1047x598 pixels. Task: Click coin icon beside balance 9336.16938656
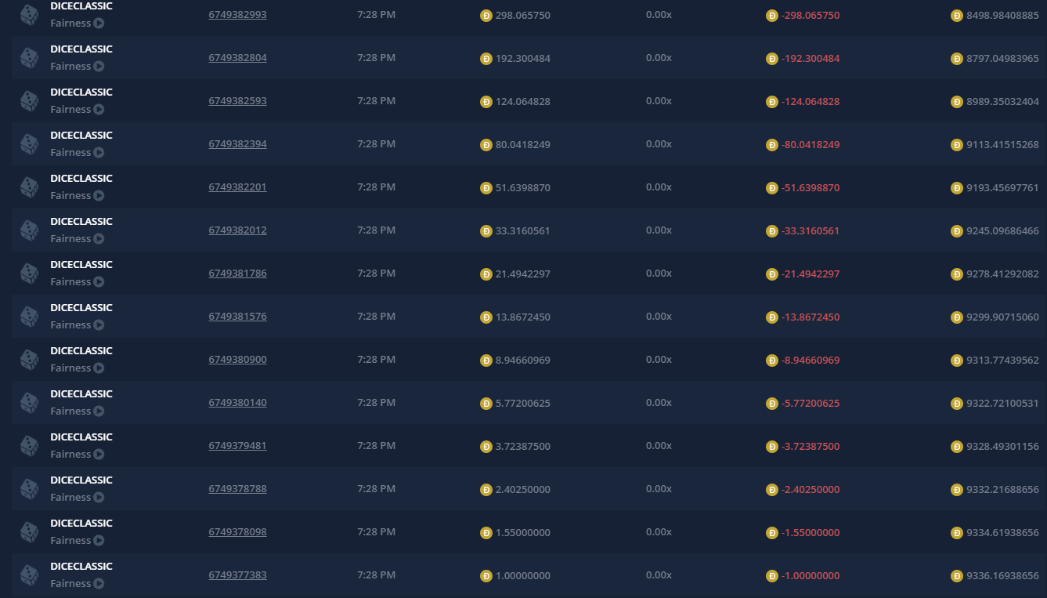pos(956,576)
